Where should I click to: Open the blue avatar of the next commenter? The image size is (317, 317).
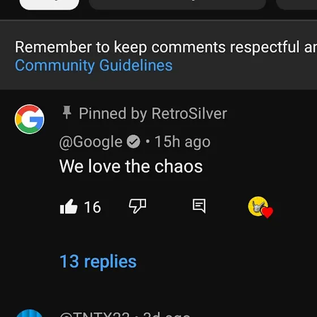pos(29,313)
